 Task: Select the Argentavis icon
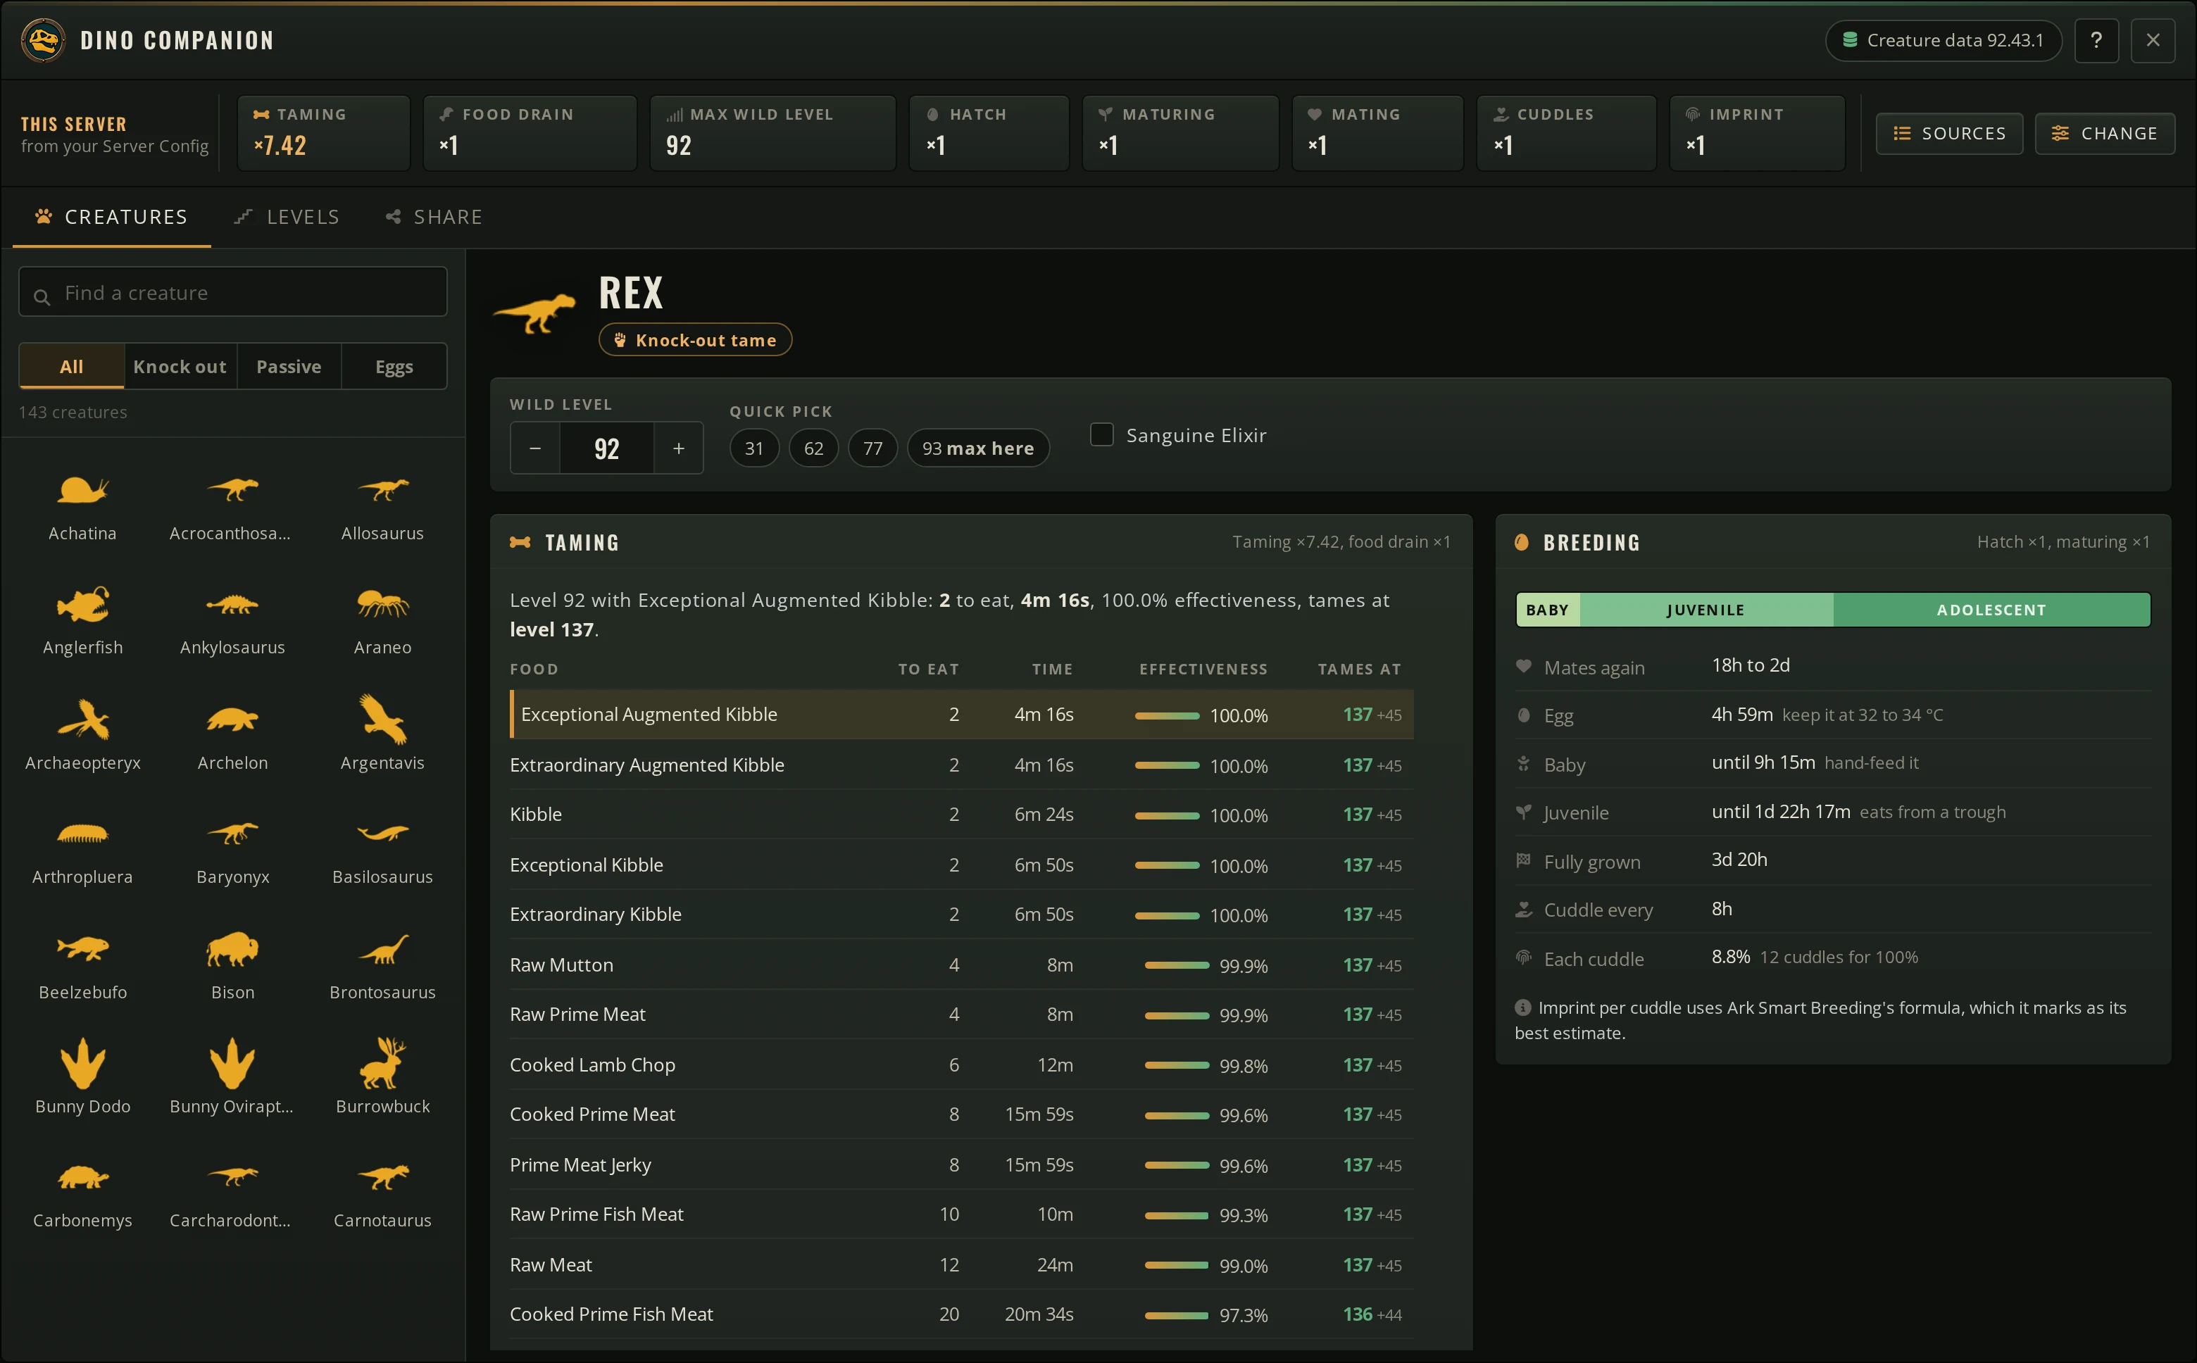382,720
